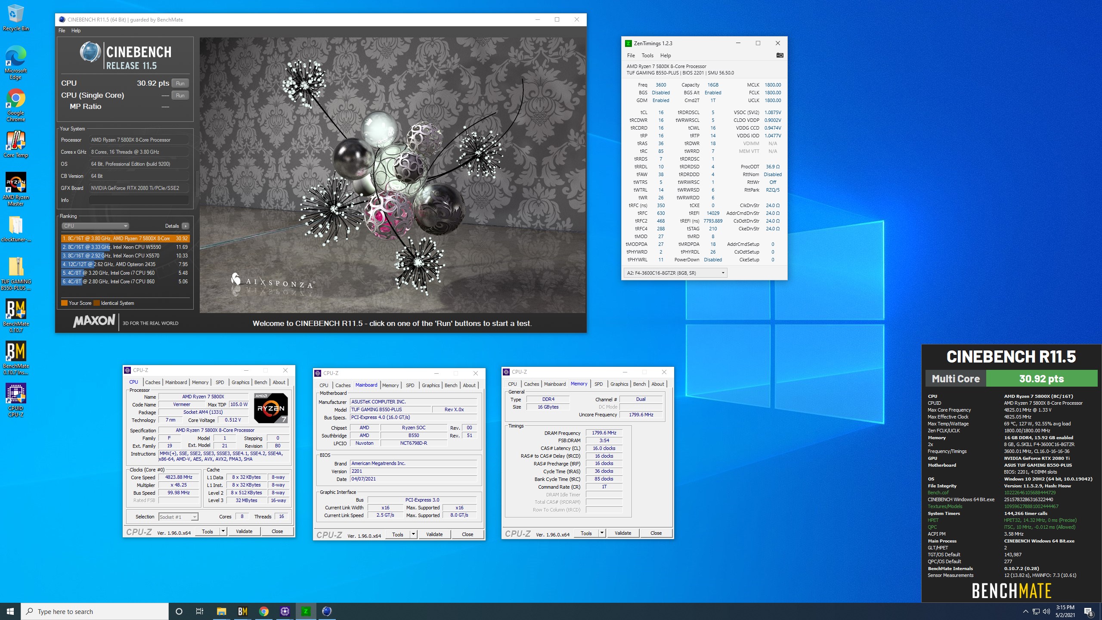Open File Explorer from taskbar

(x=221, y=611)
